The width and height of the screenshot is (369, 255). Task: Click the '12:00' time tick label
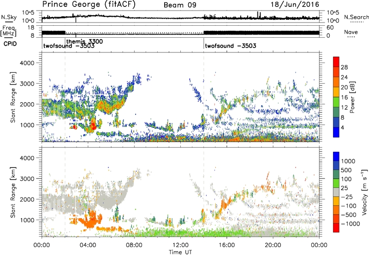pyautogui.click(x=180, y=245)
